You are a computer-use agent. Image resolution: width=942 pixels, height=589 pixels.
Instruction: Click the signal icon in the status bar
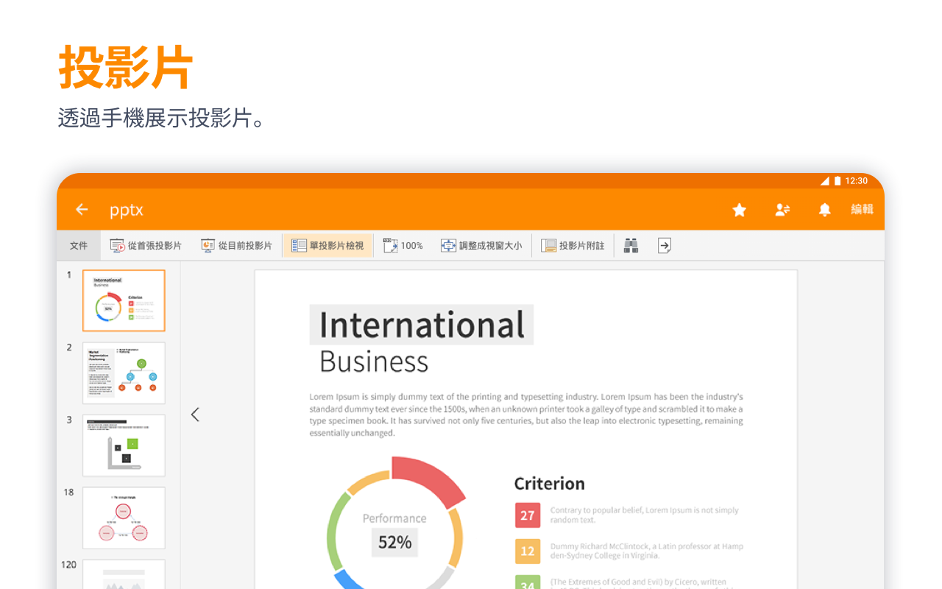click(x=825, y=180)
